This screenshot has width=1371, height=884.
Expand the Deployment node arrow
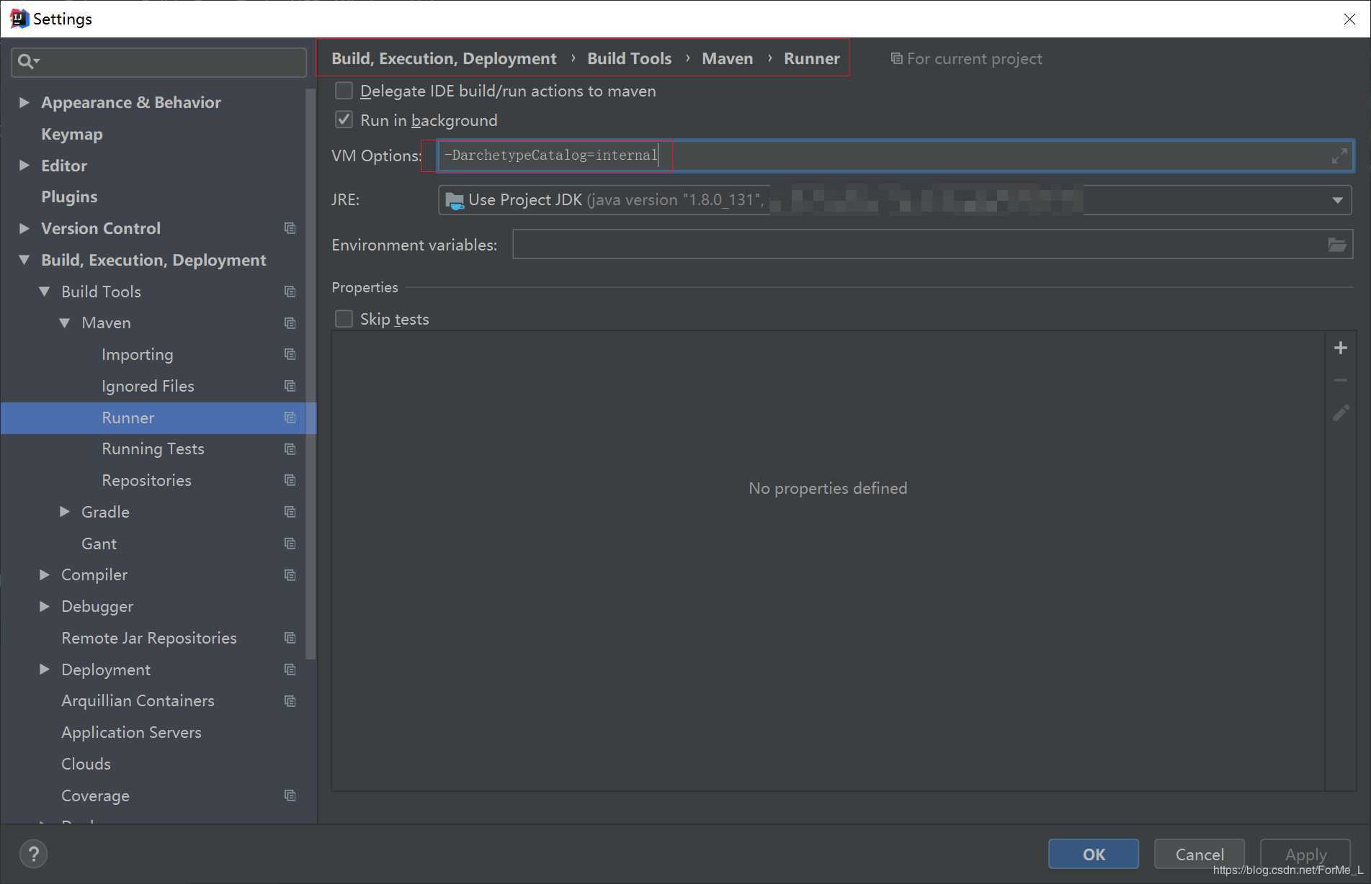45,669
